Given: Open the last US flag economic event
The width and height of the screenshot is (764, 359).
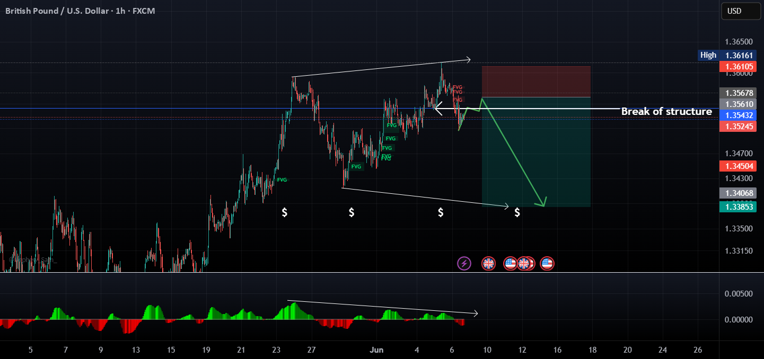Looking at the screenshot, I should [x=547, y=263].
